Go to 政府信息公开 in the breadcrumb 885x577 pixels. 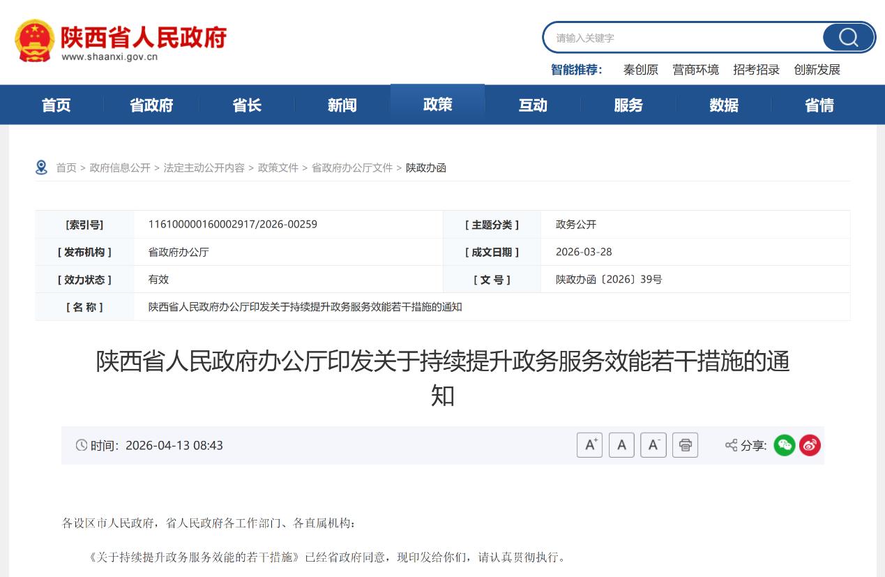[120, 167]
